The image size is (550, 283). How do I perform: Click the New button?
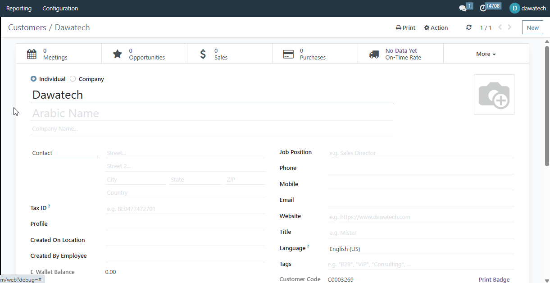point(532,27)
